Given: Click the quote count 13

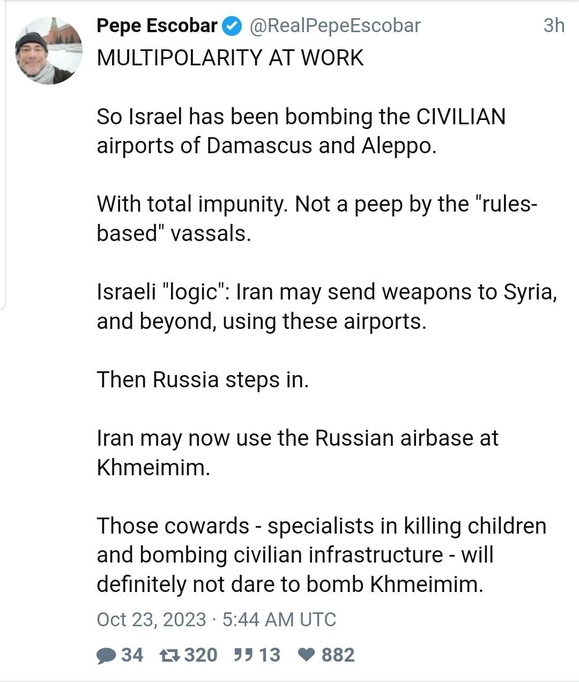Looking at the screenshot, I should tap(270, 655).
